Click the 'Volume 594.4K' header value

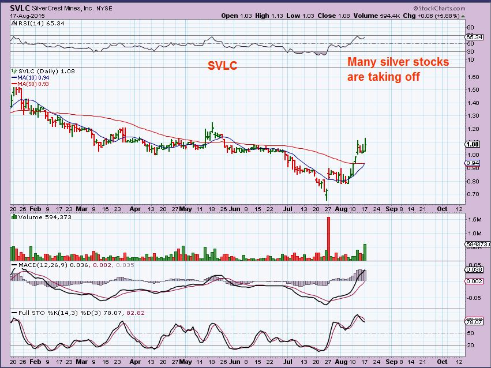pos(377,16)
